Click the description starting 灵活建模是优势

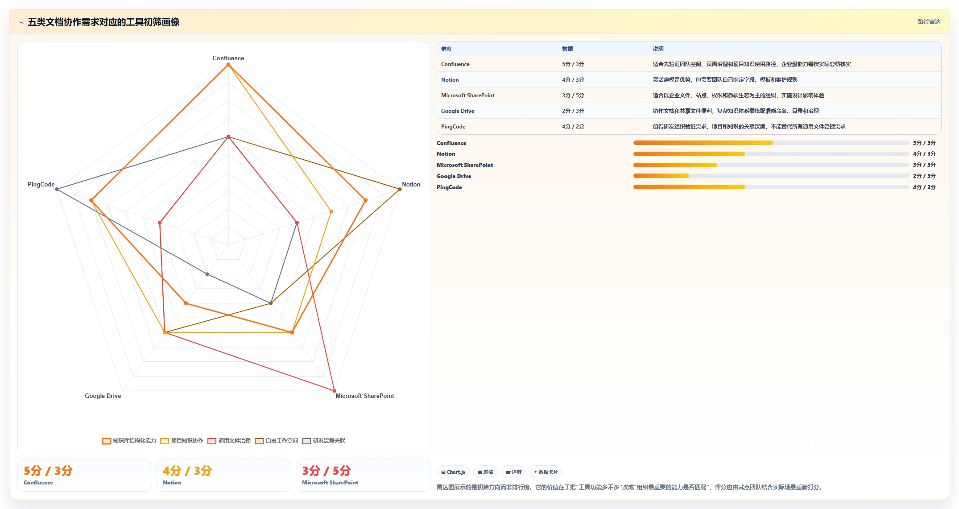click(725, 80)
